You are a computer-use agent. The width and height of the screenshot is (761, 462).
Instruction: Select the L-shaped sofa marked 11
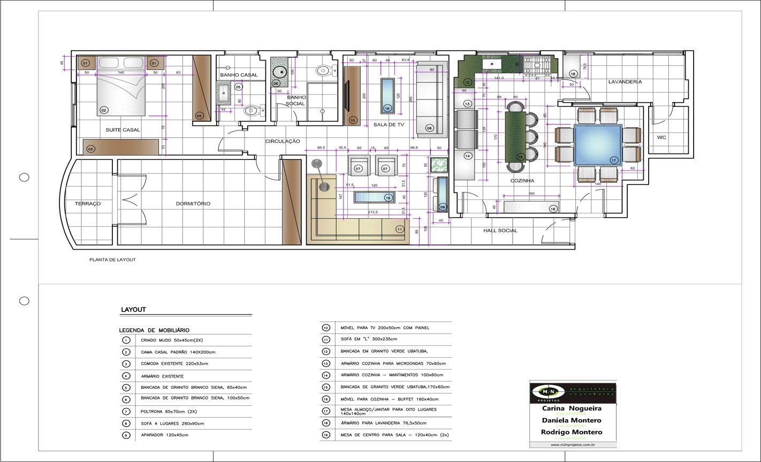359,230
